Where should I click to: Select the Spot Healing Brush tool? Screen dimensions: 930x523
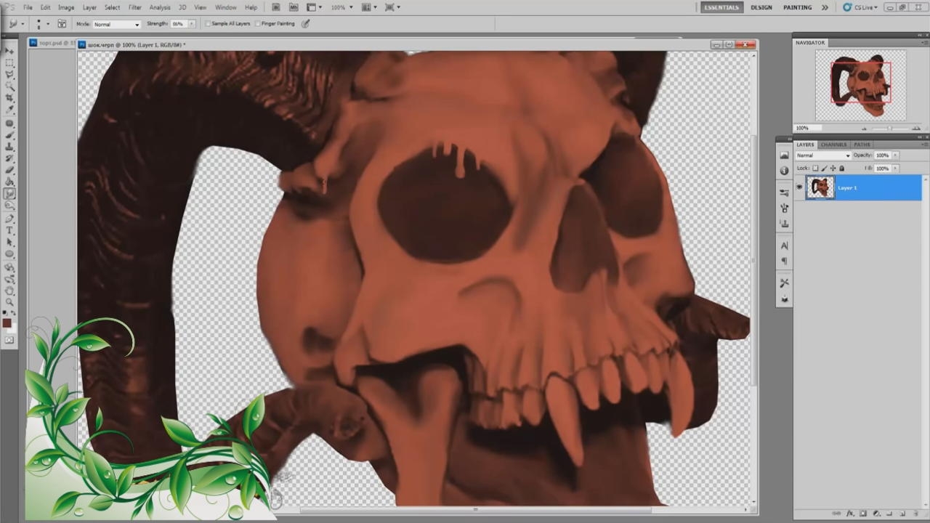pos(9,123)
